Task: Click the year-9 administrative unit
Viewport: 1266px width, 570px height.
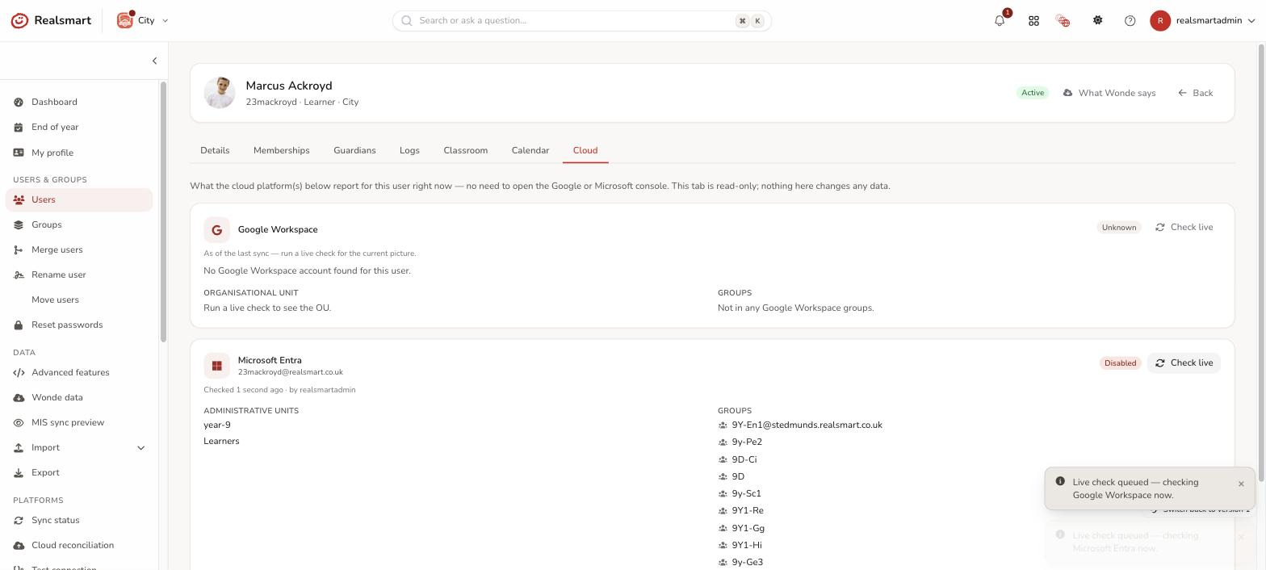Action: click(217, 425)
